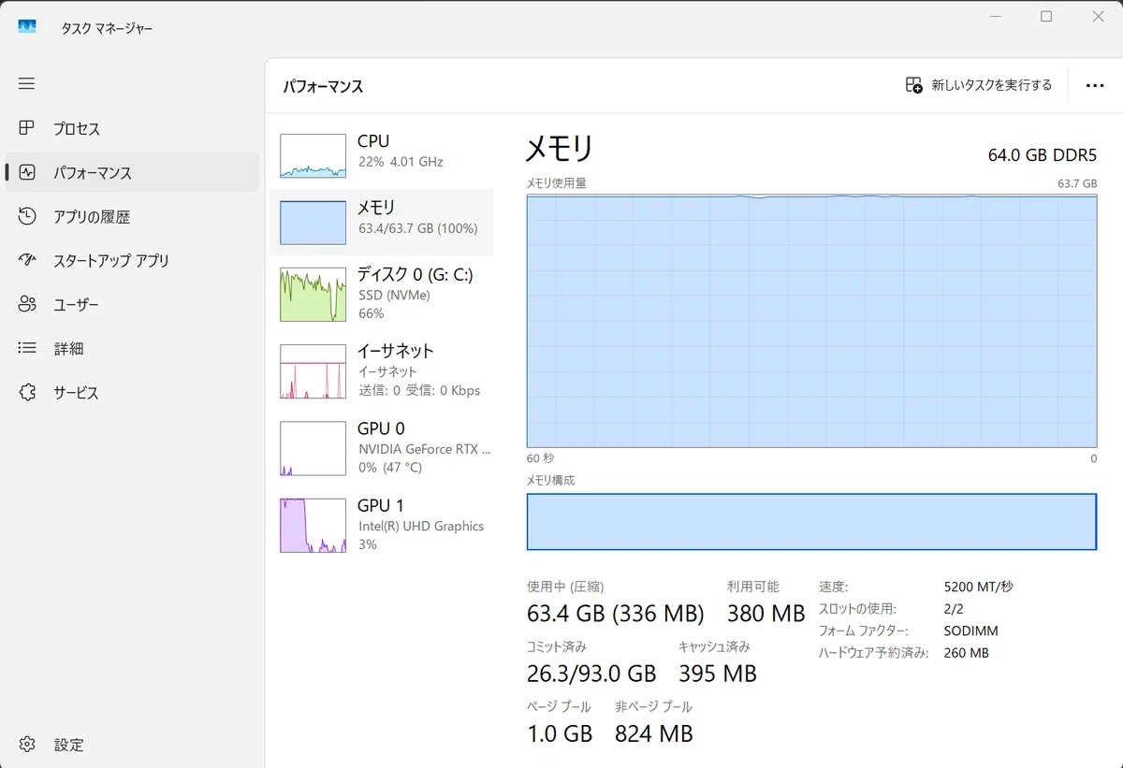Click the 2/2 slots used value
This screenshot has width=1123, height=768.
954,609
